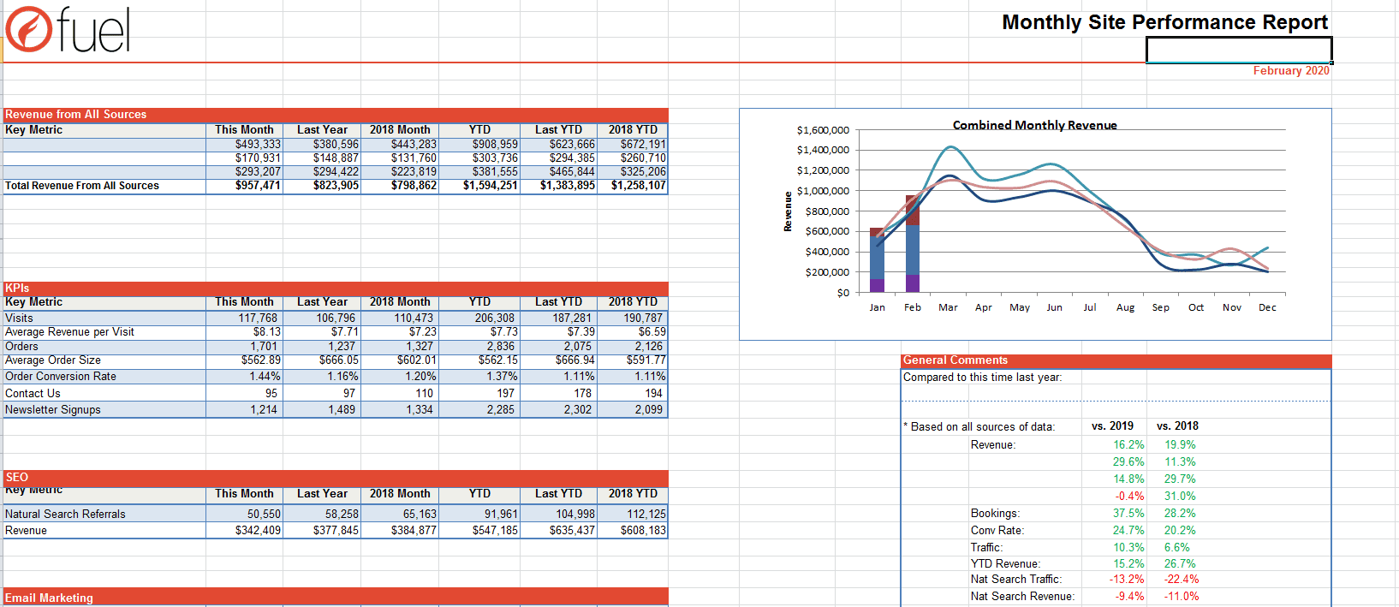
Task: Select Bookings vs. 2019 value 37.5%
Action: pos(1128,514)
